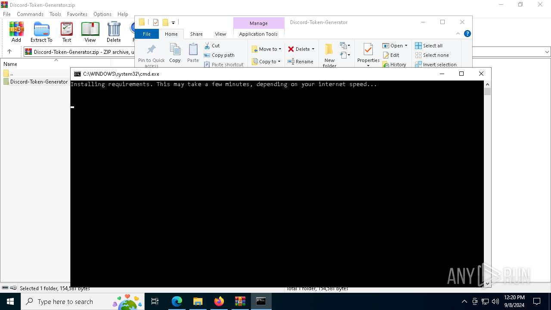
Task: Open Customize Quick Access Toolbar dropdown
Action: click(x=173, y=22)
